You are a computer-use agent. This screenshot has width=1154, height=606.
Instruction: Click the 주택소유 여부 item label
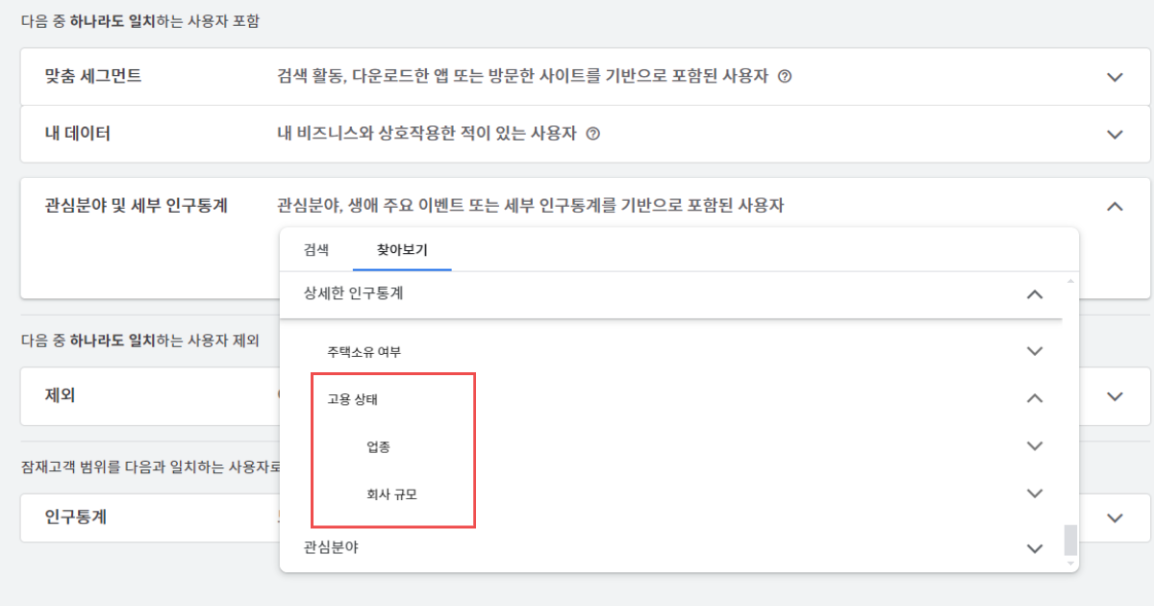click(x=364, y=352)
